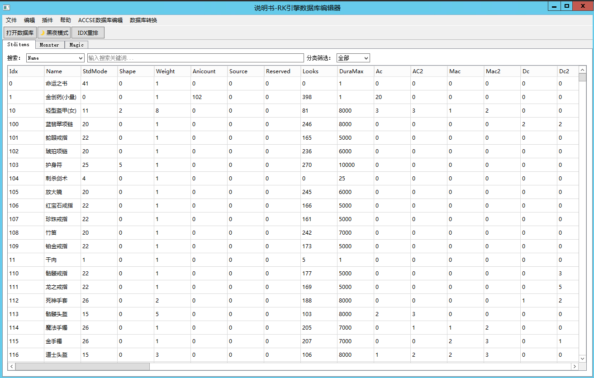
Task: Toggle the 黑夜模式 dark mode button
Action: (x=54, y=33)
